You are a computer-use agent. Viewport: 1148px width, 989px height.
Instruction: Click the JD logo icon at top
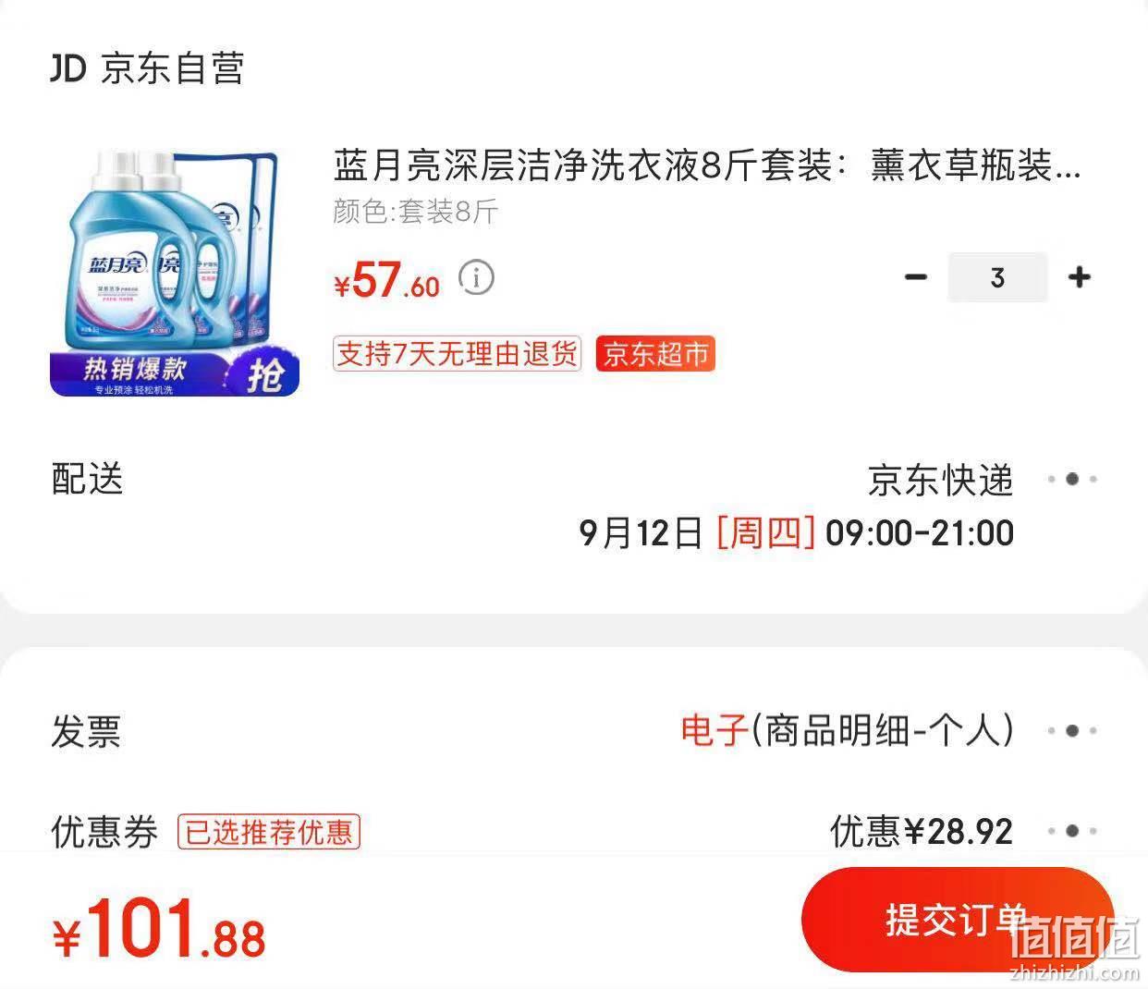(68, 68)
